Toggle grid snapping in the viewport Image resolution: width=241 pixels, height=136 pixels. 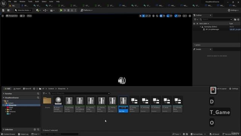(161, 16)
